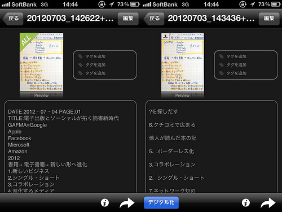Tap the Amazon line in the text
282x212 pixels.
coord(17,152)
